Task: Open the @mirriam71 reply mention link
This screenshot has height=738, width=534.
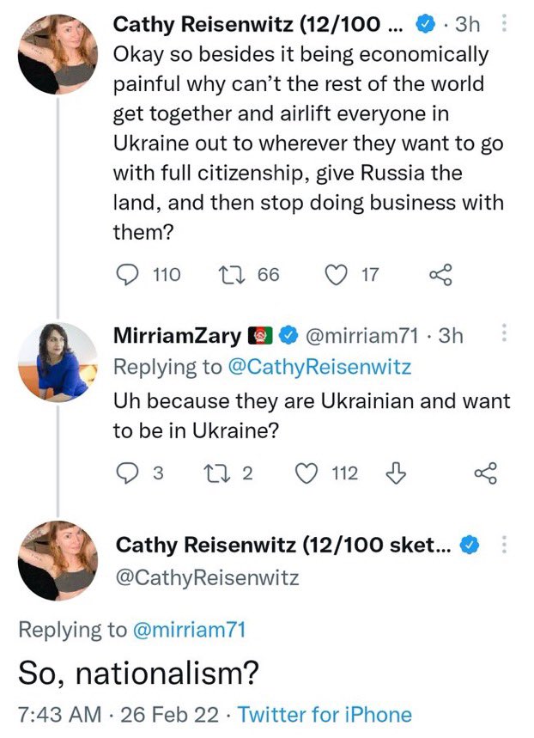Action: point(188,631)
